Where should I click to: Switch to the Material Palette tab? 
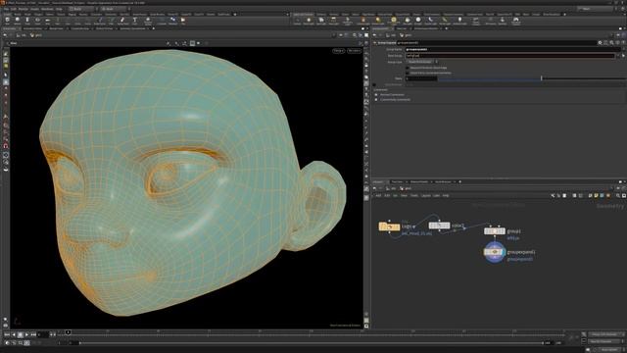click(x=419, y=181)
